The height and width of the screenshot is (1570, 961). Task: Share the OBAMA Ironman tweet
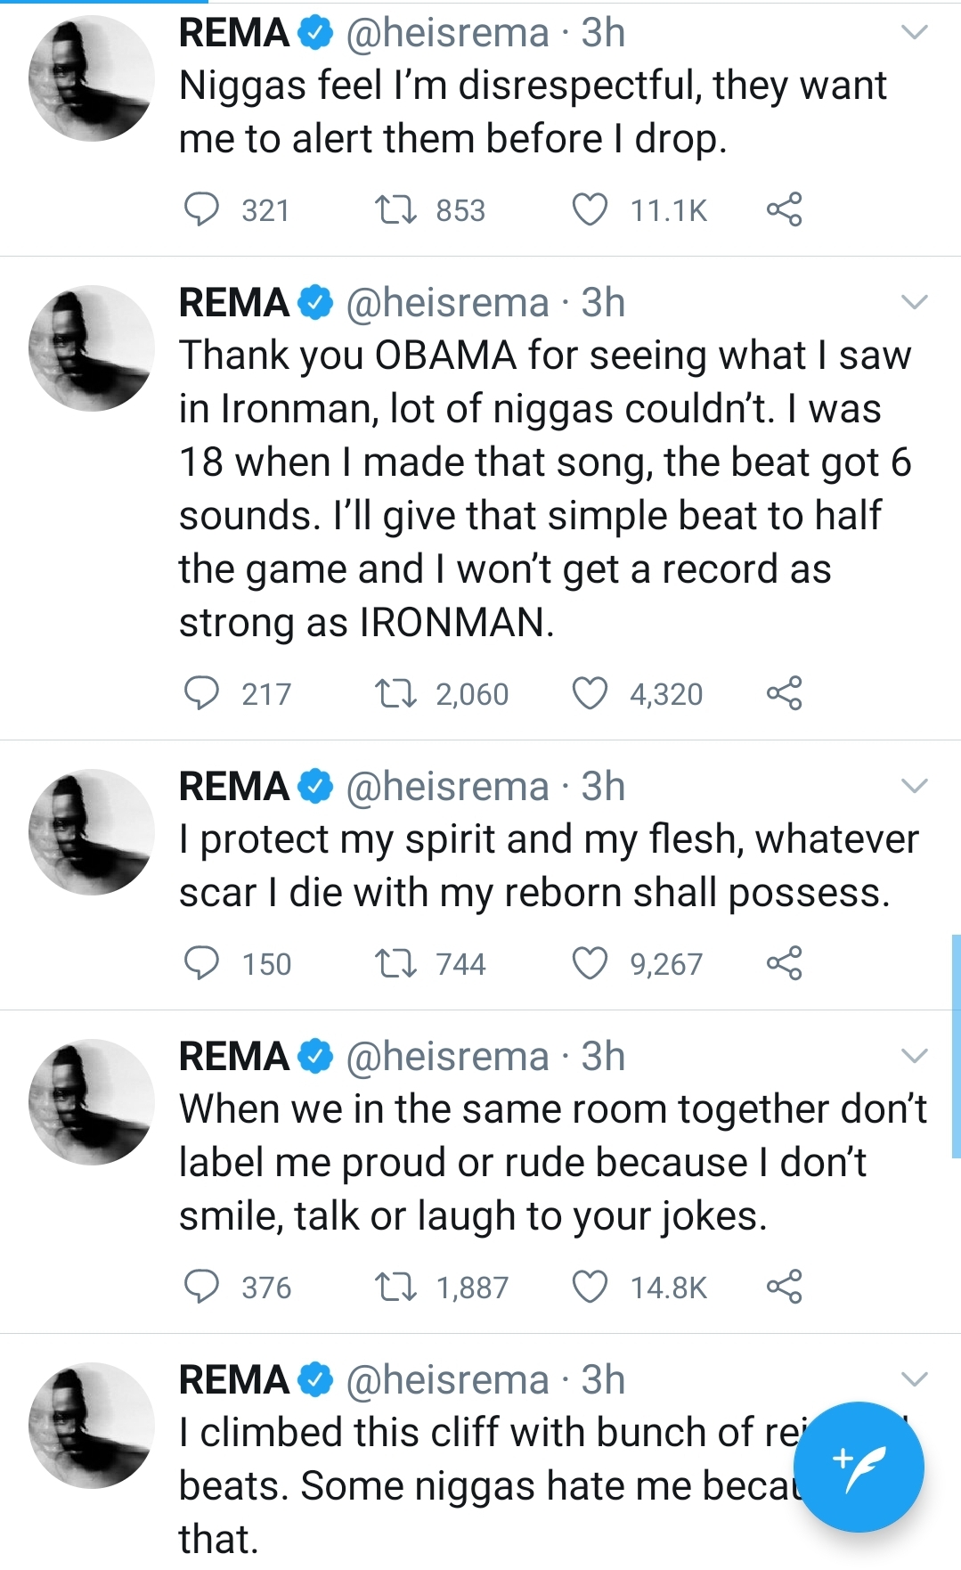(784, 693)
